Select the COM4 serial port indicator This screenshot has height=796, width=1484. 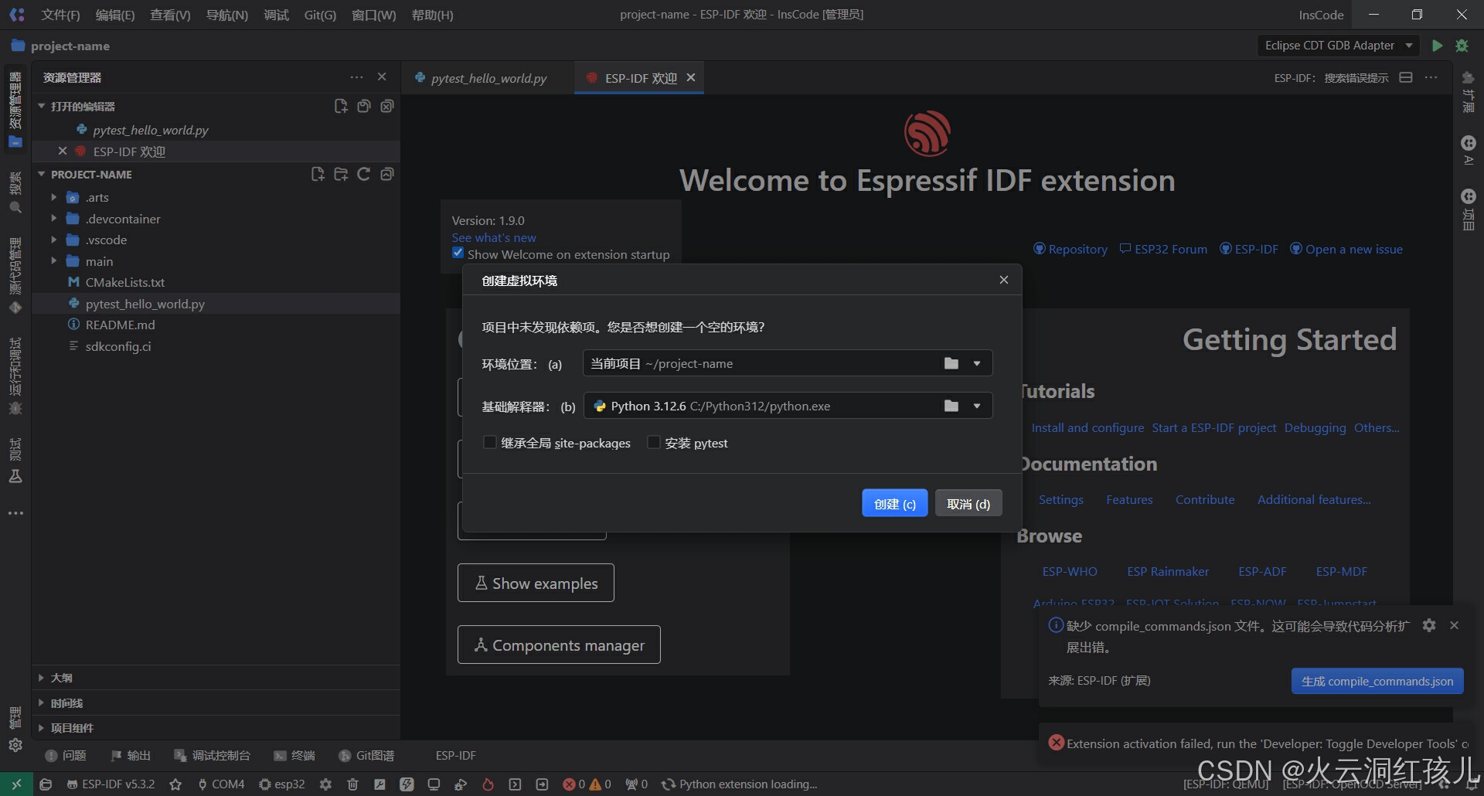tap(221, 784)
